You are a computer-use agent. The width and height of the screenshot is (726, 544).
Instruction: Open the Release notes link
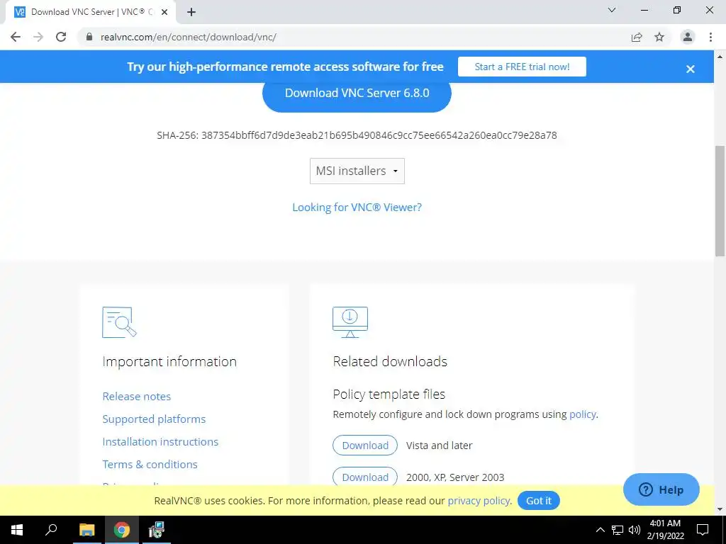point(137,397)
